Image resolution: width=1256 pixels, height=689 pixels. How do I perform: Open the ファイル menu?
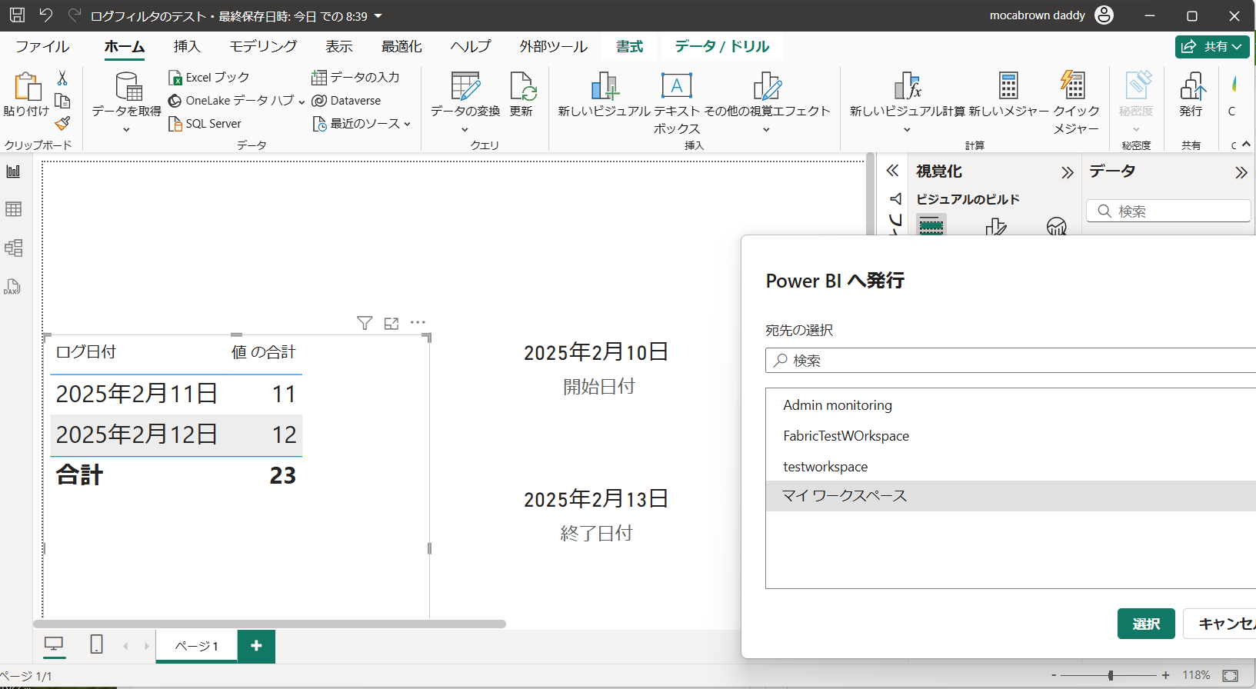[42, 46]
